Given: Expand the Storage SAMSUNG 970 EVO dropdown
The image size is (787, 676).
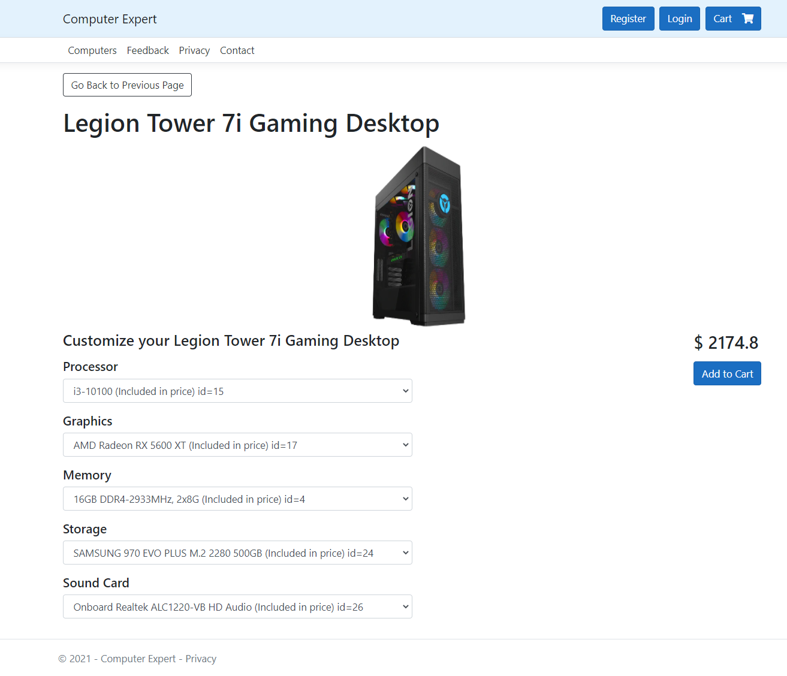Looking at the screenshot, I should click(x=237, y=553).
